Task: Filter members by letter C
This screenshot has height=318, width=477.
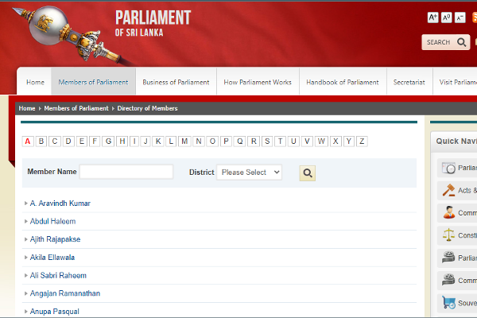Action: 55,142
